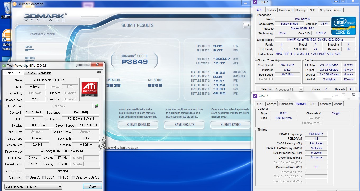Click the BIOS save chip icon in GPU-Z

click(97, 106)
